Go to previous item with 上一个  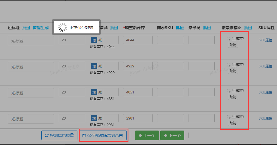point(147,135)
